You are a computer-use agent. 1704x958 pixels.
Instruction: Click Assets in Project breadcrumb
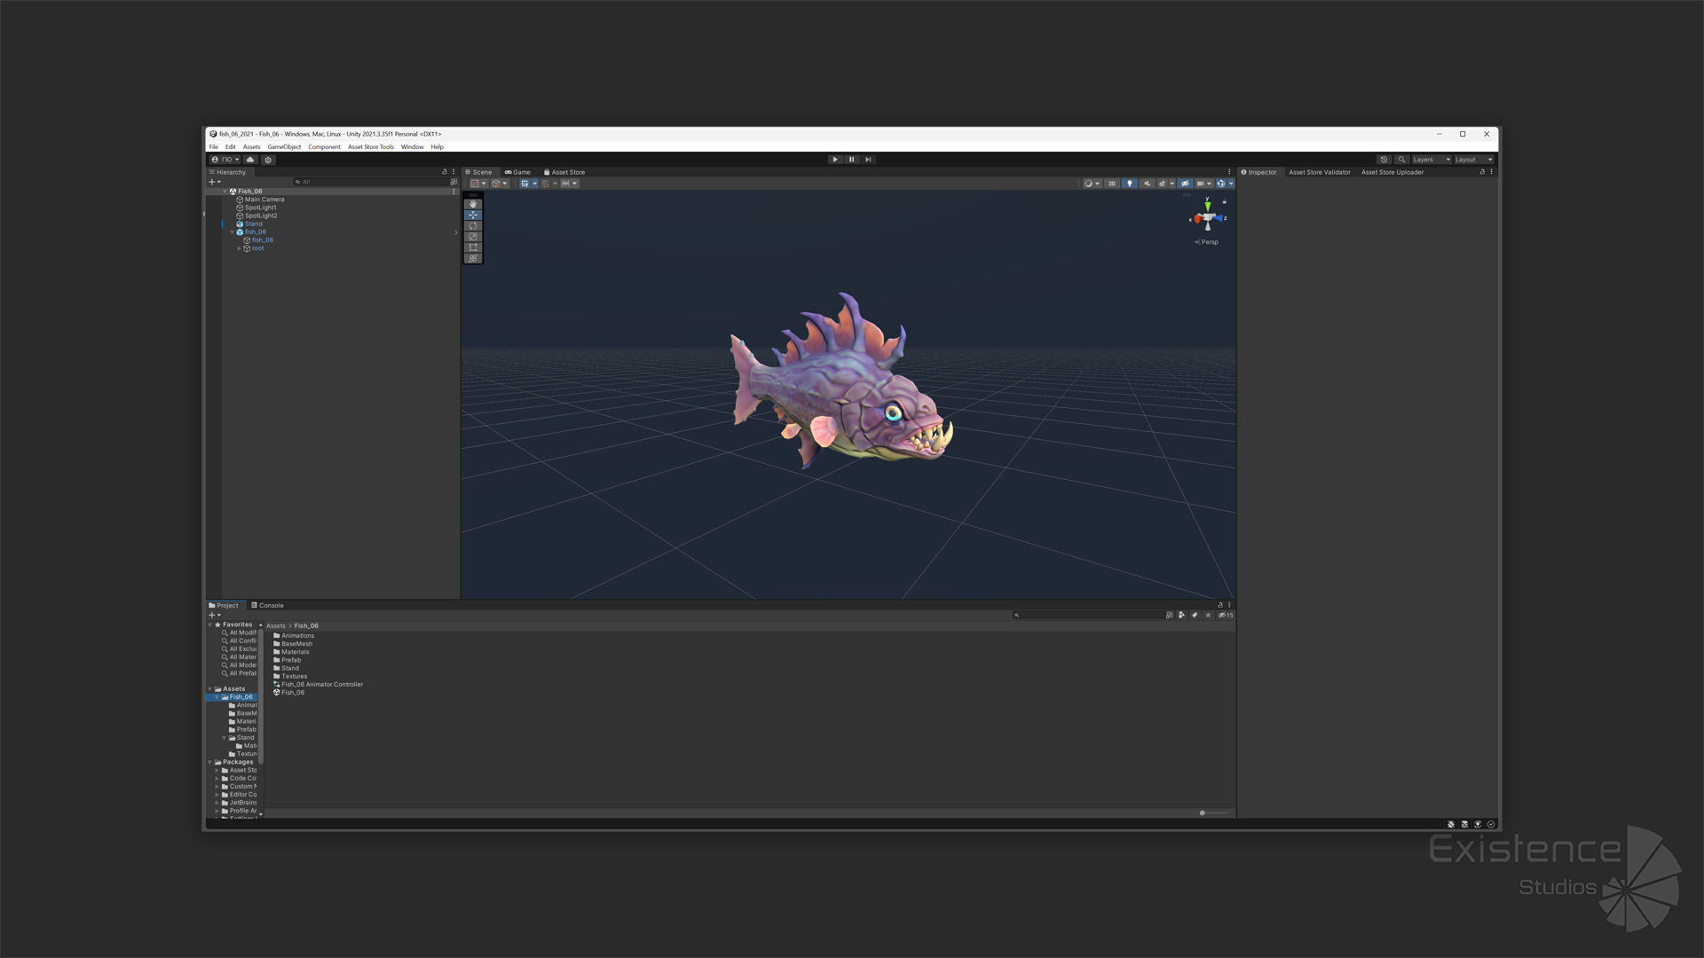coord(276,626)
